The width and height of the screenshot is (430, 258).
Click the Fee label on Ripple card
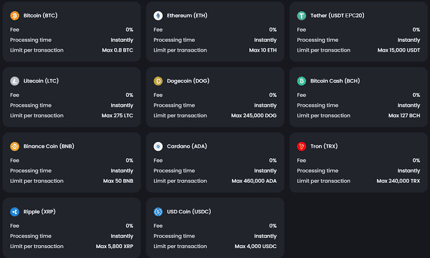(14, 226)
